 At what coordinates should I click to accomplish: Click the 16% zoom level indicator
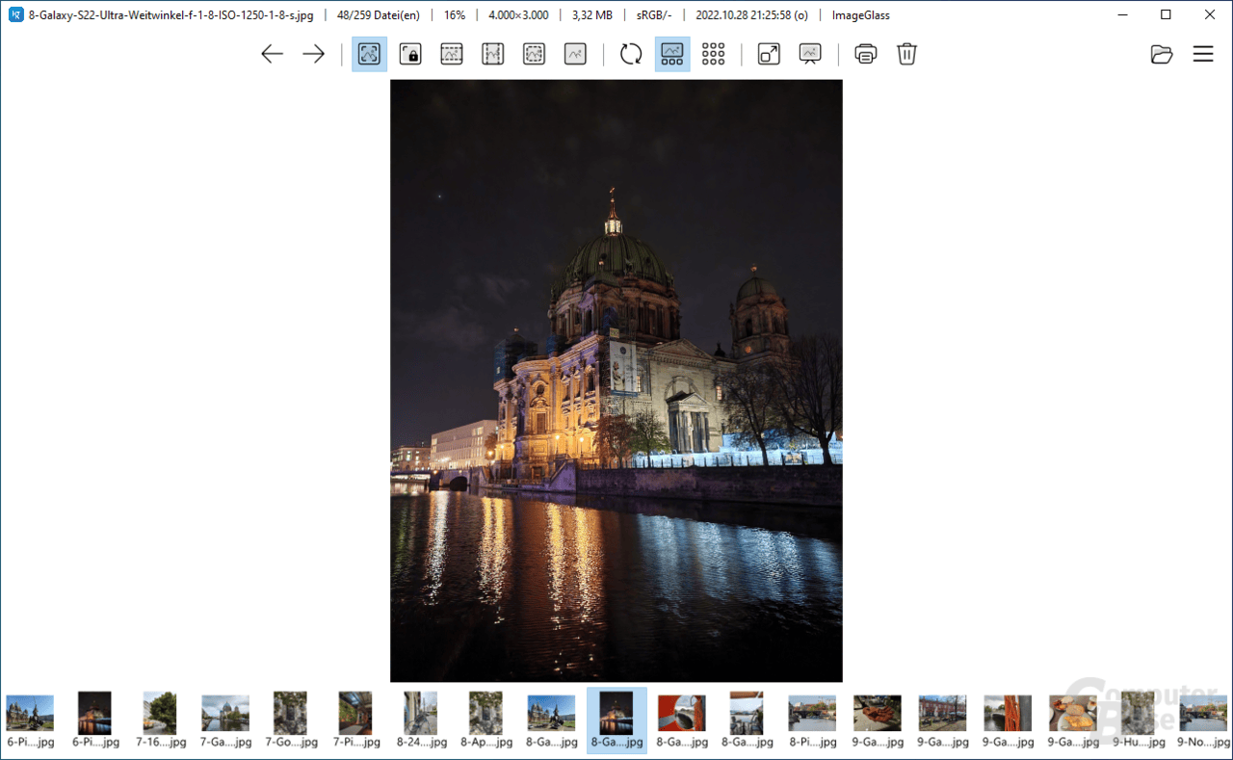pyautogui.click(x=454, y=14)
